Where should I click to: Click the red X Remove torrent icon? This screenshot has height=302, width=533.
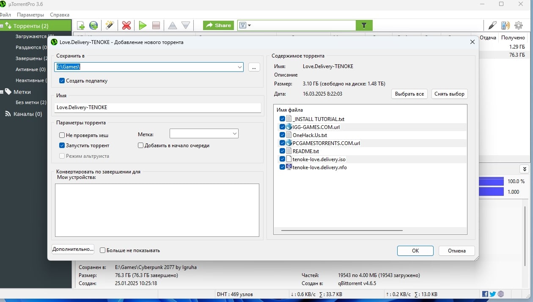pyautogui.click(x=126, y=25)
